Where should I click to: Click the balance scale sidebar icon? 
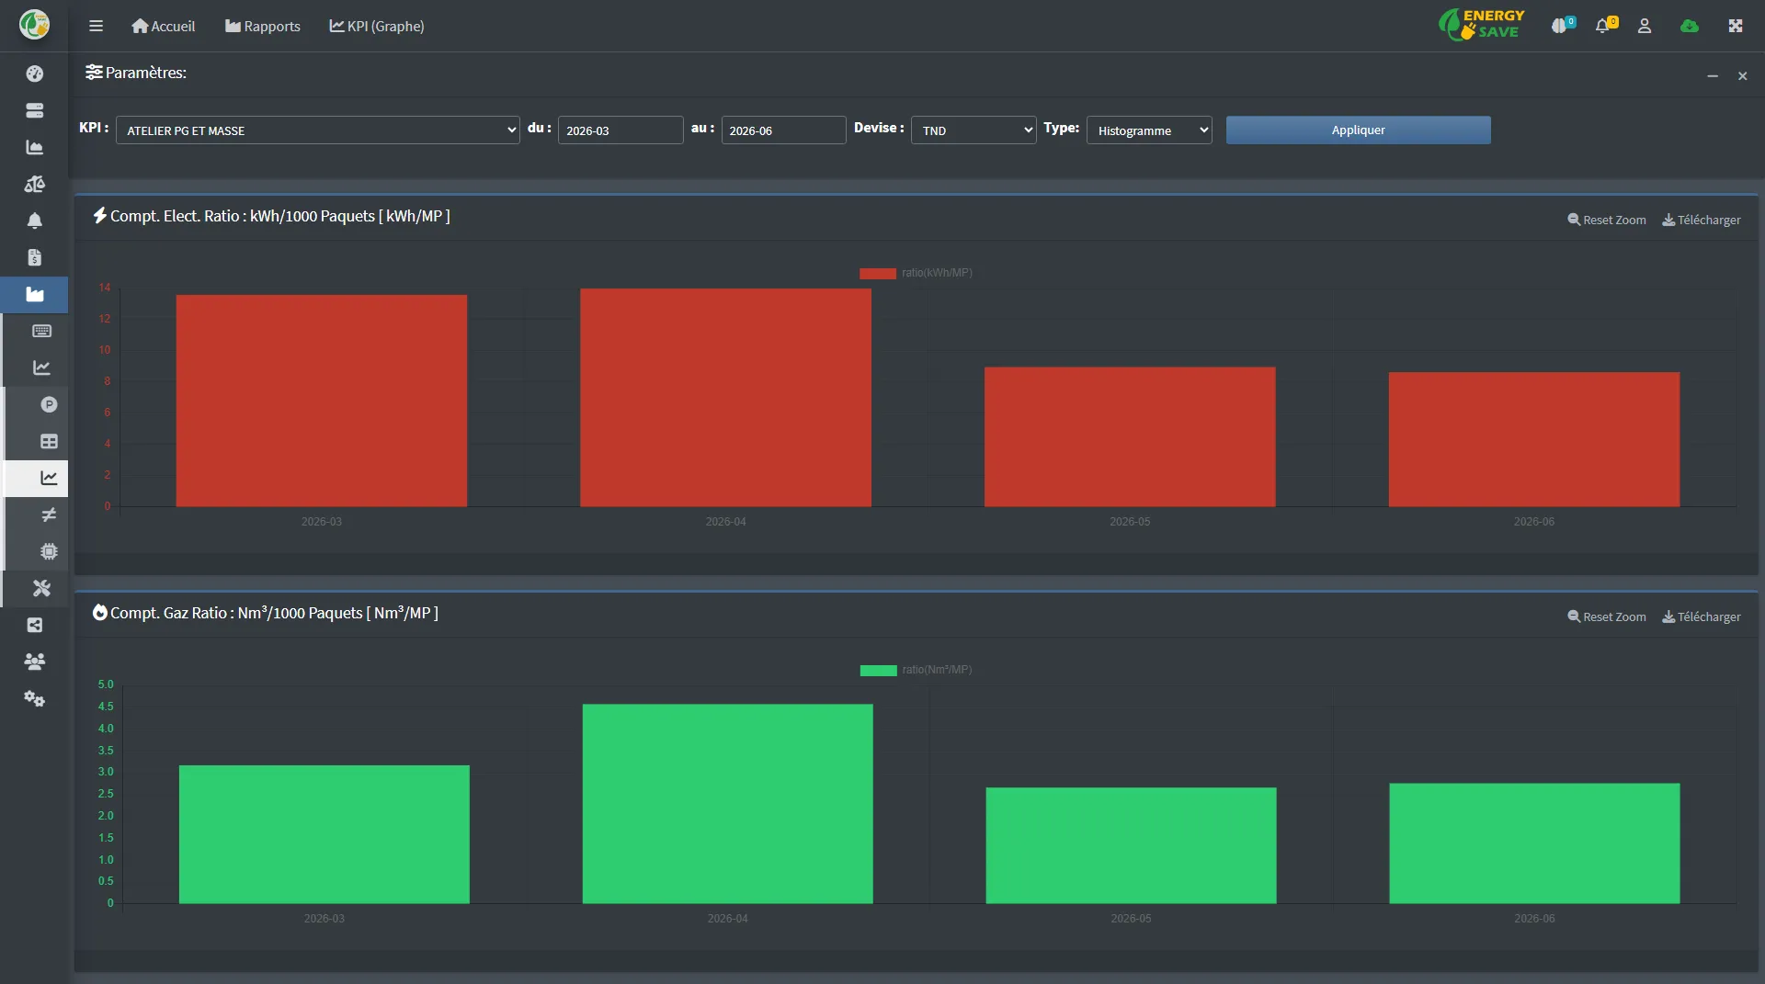coord(35,184)
